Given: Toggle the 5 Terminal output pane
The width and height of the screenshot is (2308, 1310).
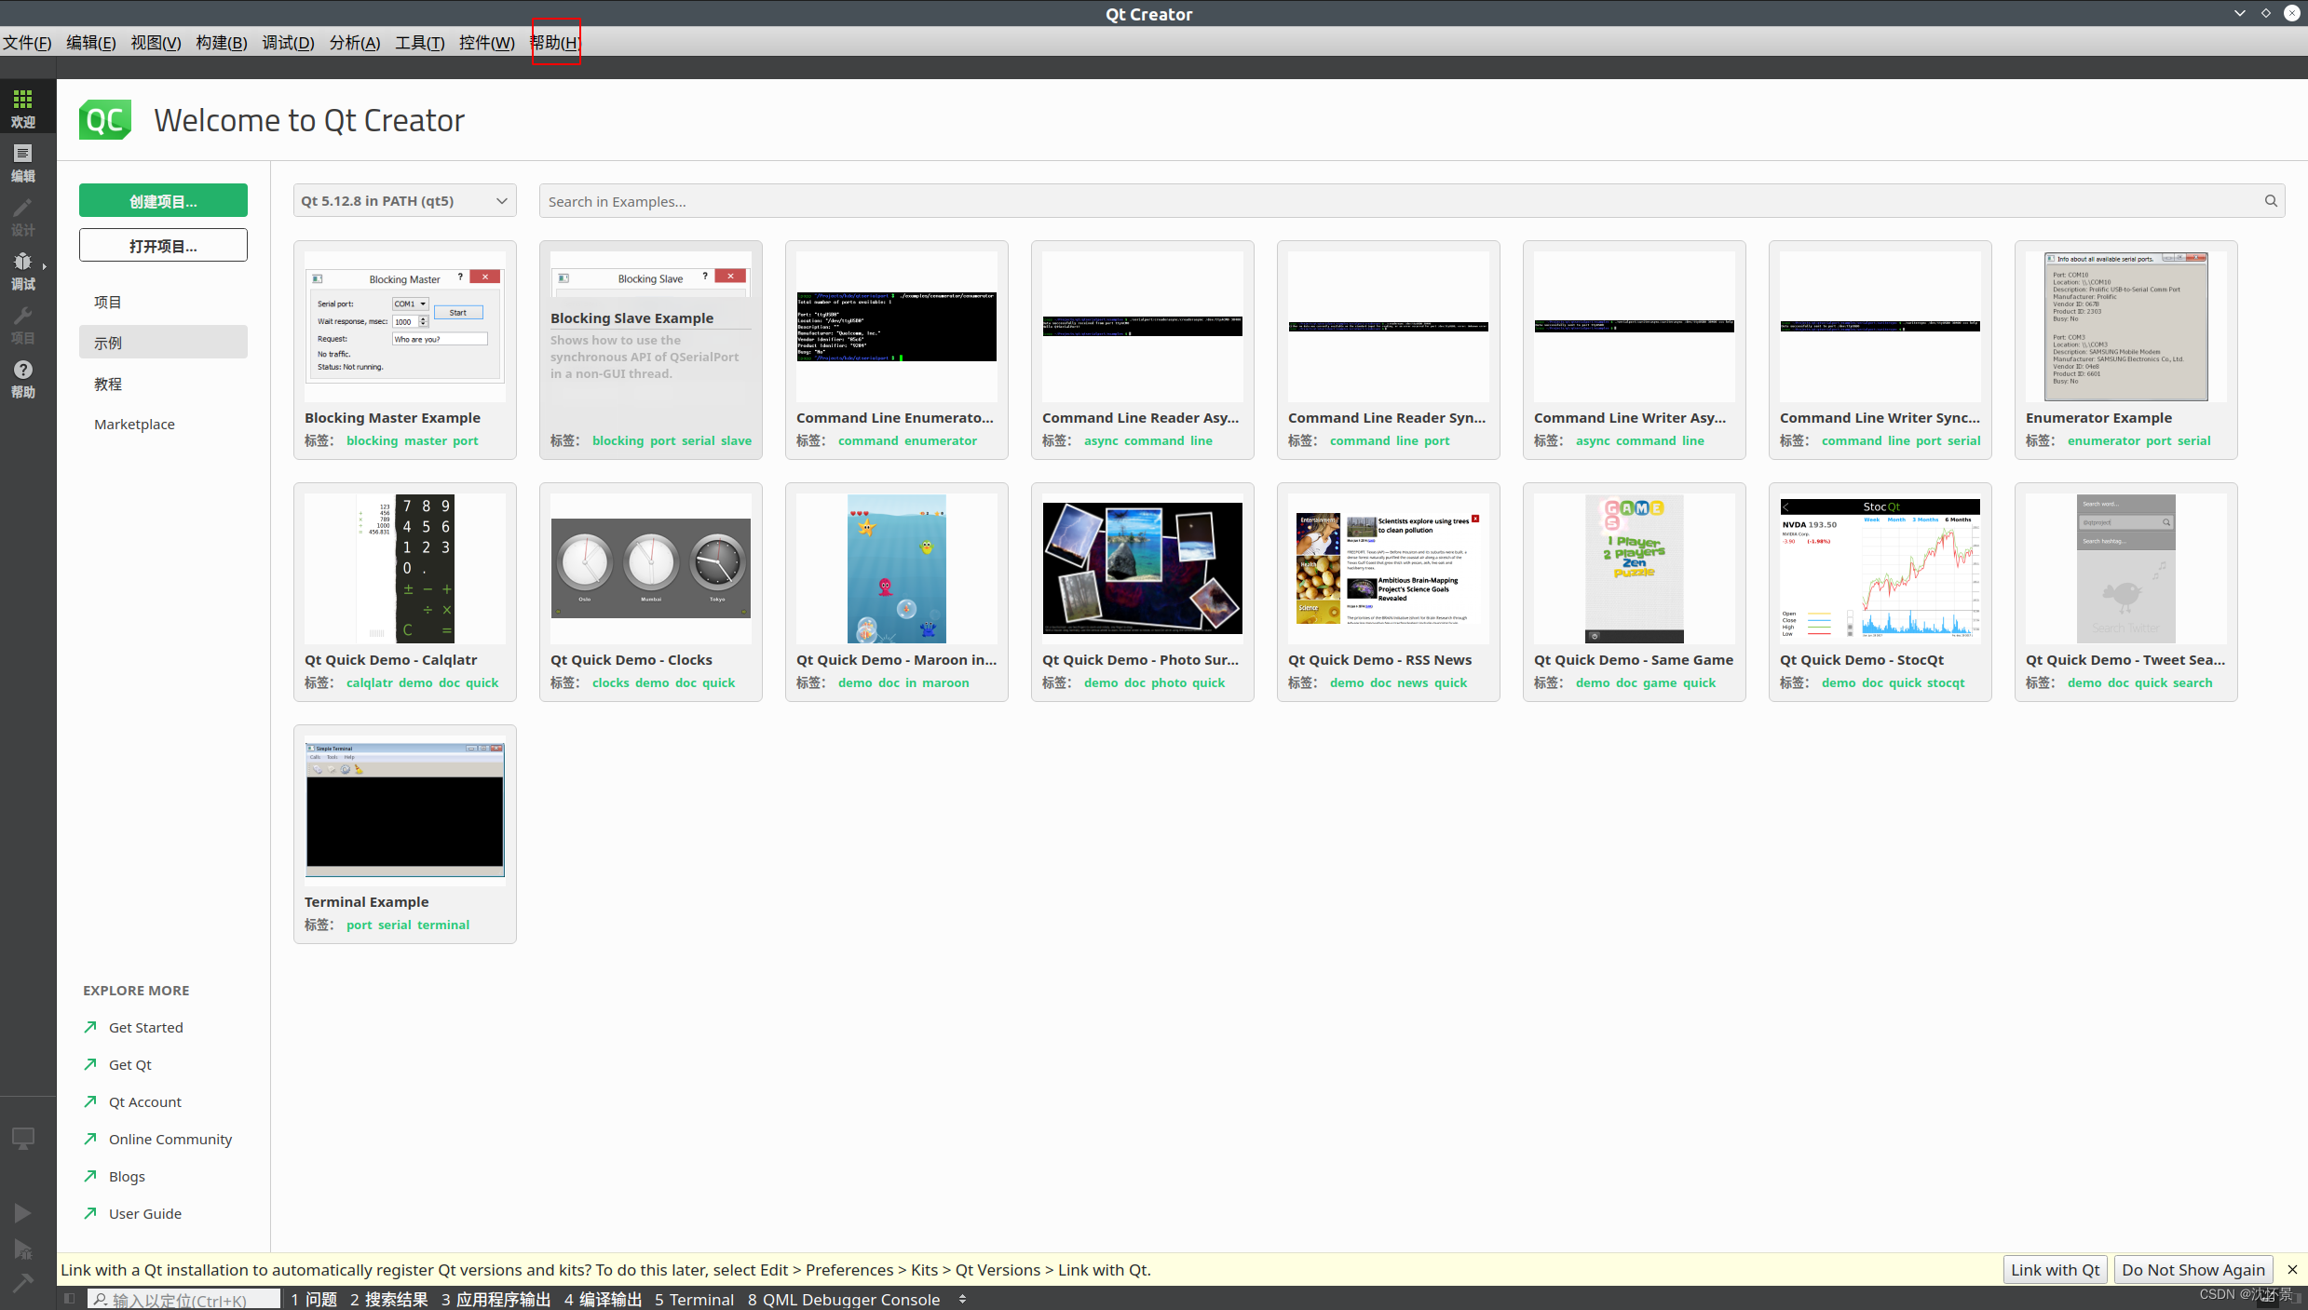Looking at the screenshot, I should pyautogui.click(x=695, y=1299).
